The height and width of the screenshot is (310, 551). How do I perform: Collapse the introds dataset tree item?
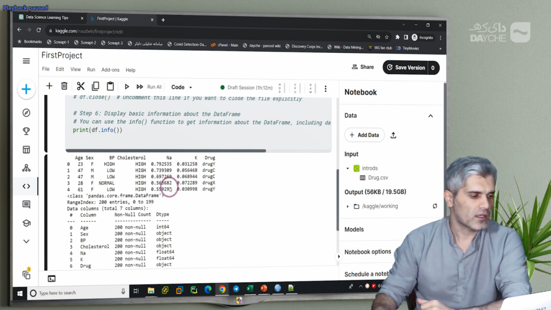click(x=348, y=168)
